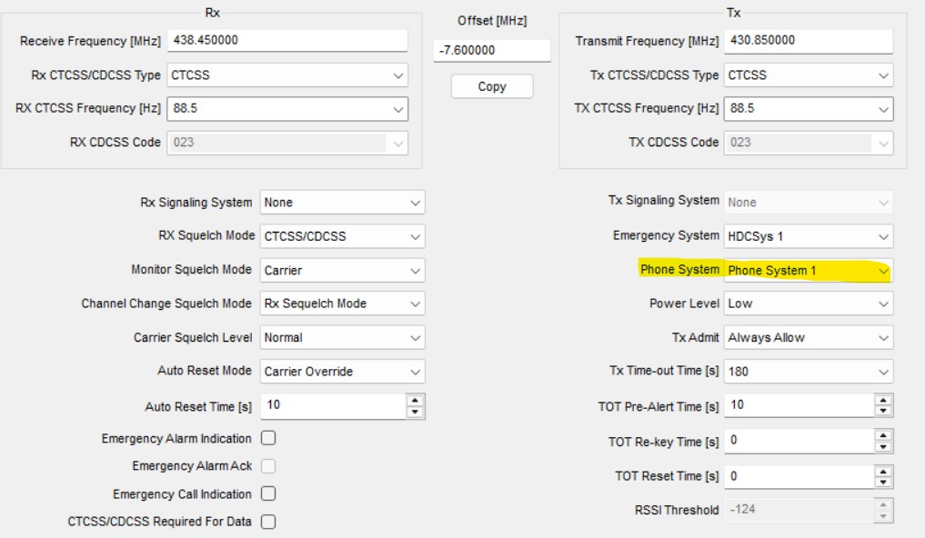Click the Transmit Frequency input field

[807, 41]
